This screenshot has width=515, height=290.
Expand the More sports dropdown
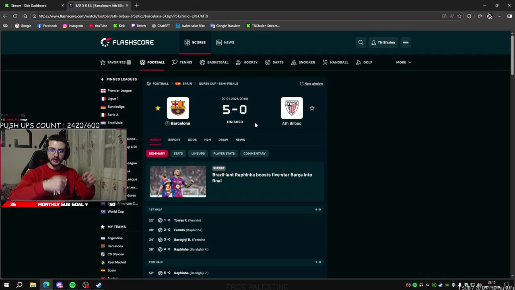pos(404,62)
